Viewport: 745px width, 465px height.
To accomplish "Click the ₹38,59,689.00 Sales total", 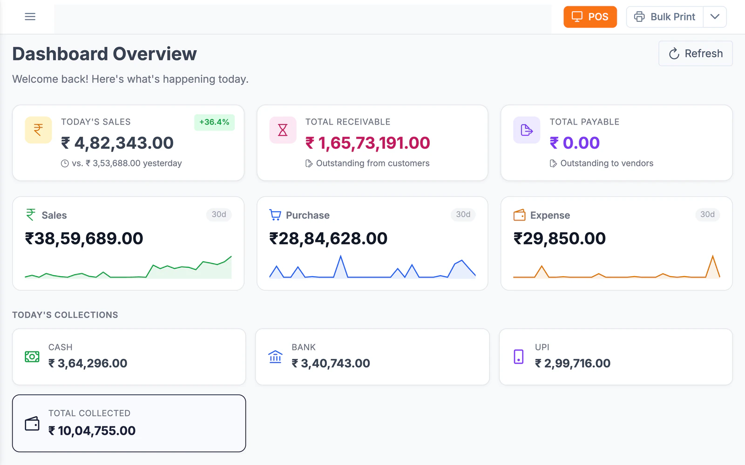I will point(84,239).
